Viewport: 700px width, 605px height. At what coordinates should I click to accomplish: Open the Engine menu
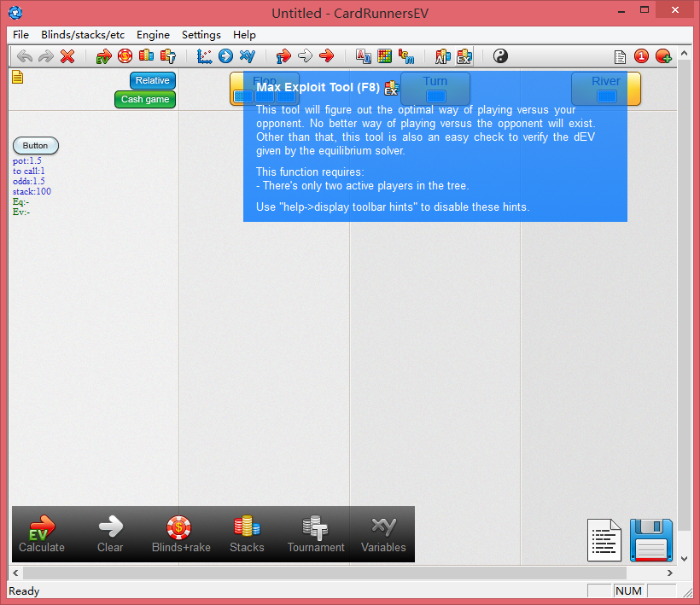153,35
